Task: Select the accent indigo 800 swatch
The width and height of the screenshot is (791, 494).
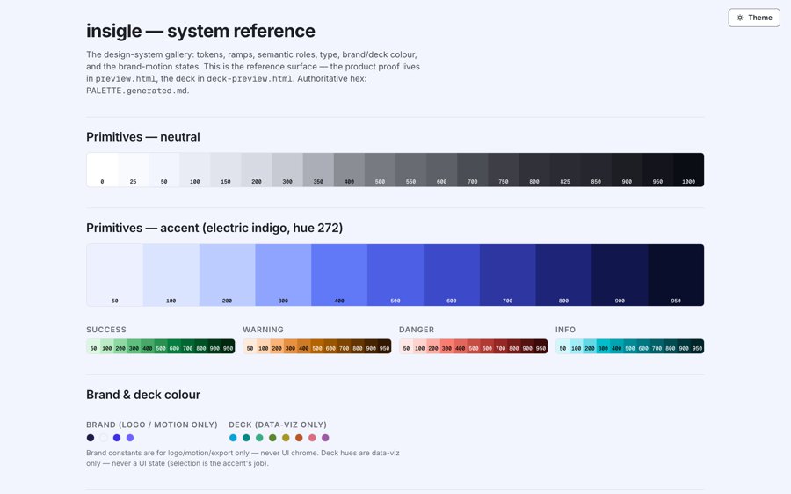Action: click(x=564, y=275)
